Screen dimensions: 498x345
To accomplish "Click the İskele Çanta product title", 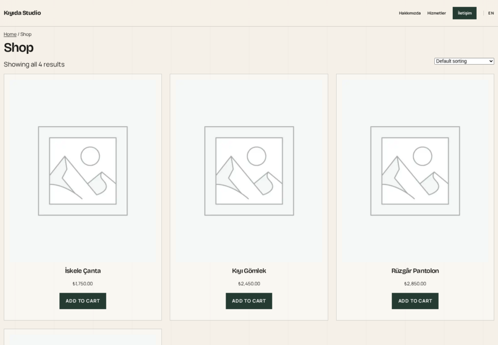I will [83, 271].
